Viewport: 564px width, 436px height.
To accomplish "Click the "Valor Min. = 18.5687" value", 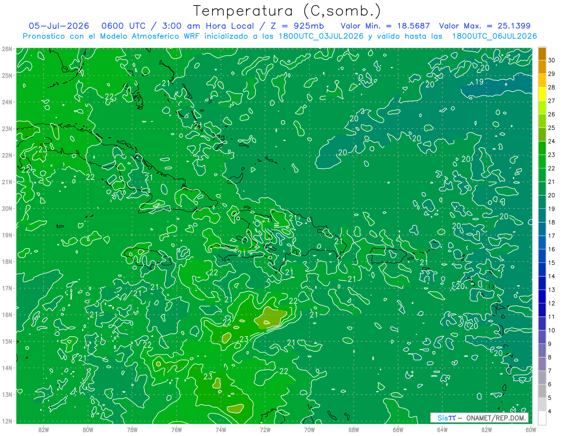I will point(385,26).
